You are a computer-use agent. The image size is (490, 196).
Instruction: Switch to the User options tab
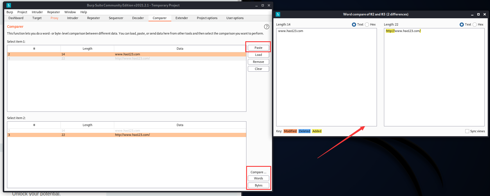235,18
